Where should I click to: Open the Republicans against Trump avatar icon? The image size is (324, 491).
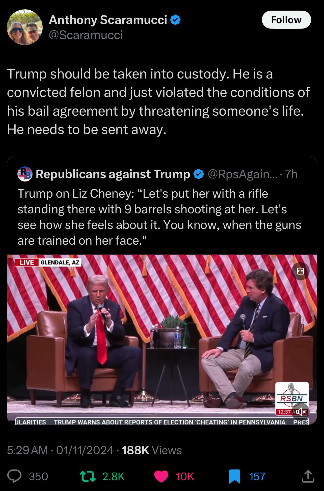(x=25, y=174)
